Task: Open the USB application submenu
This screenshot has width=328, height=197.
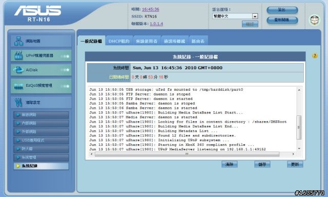Action: pyautogui.click(x=41, y=141)
